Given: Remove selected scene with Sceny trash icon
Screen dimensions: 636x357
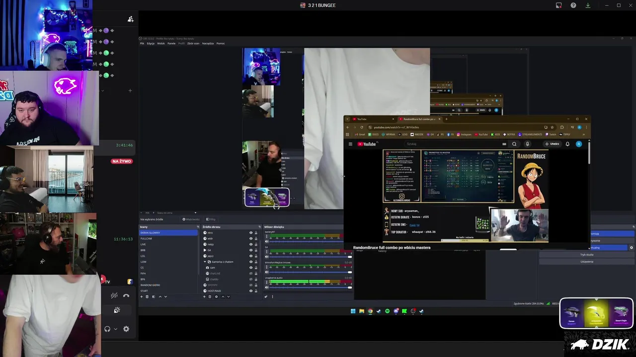Looking at the screenshot, I should pos(148,297).
